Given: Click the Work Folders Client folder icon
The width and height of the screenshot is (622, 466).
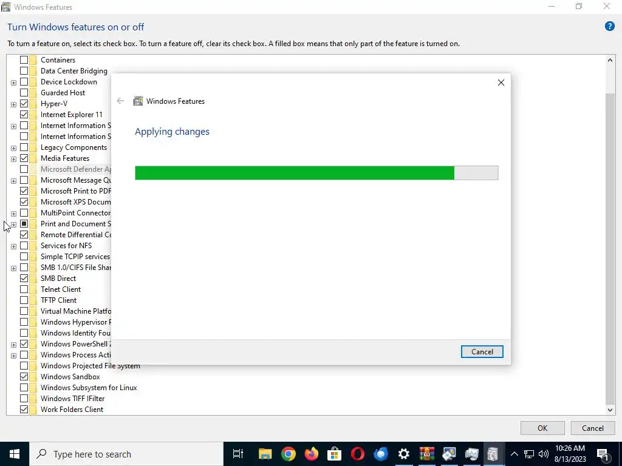Looking at the screenshot, I should 33,410.
